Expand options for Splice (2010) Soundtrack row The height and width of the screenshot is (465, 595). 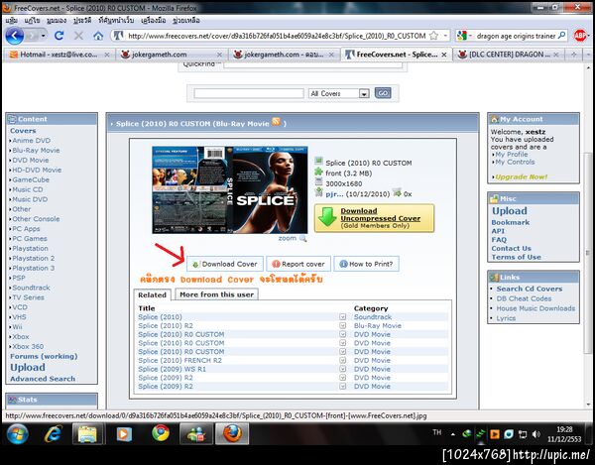[x=343, y=316]
